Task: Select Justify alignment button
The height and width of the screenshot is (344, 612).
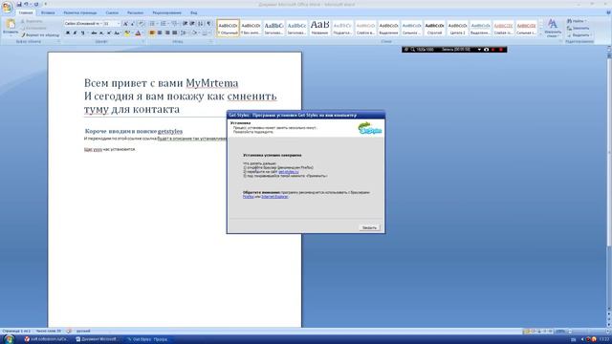Action: coord(174,33)
